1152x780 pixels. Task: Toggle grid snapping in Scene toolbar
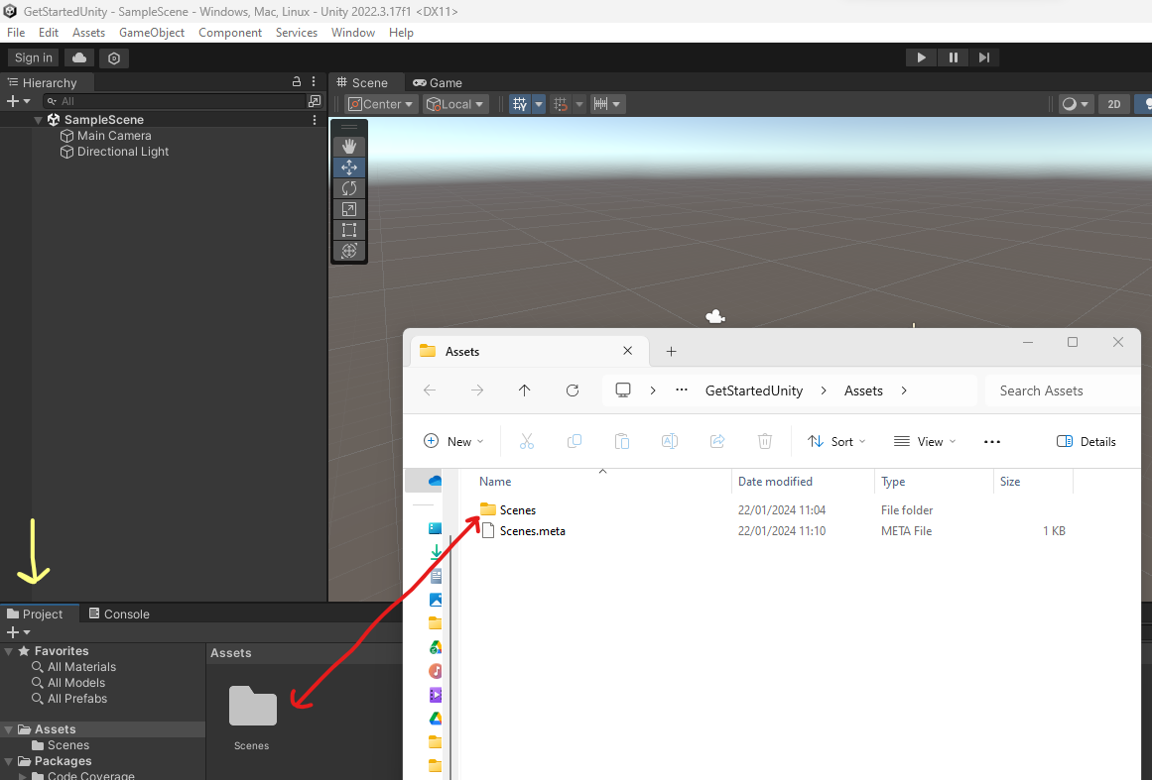click(562, 104)
